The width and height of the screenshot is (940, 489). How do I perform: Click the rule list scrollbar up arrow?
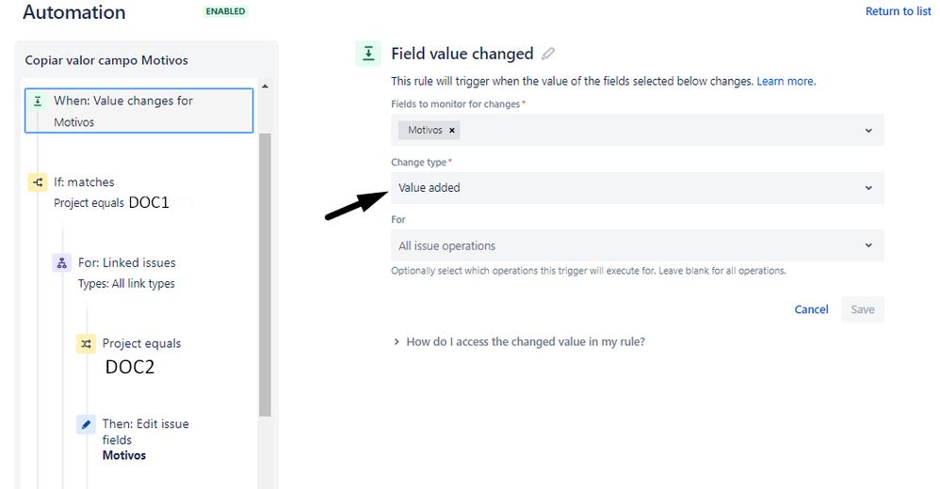pos(265,87)
